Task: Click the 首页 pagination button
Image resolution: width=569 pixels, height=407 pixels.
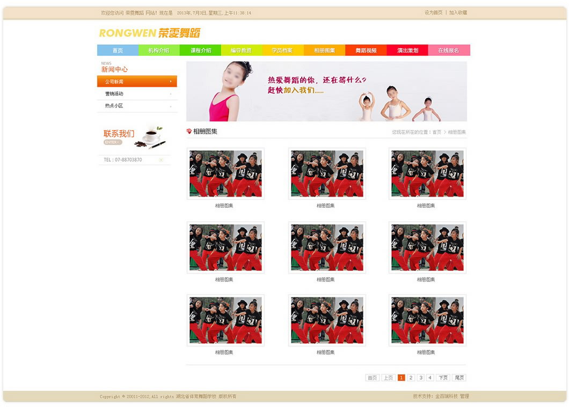Action: 373,377
